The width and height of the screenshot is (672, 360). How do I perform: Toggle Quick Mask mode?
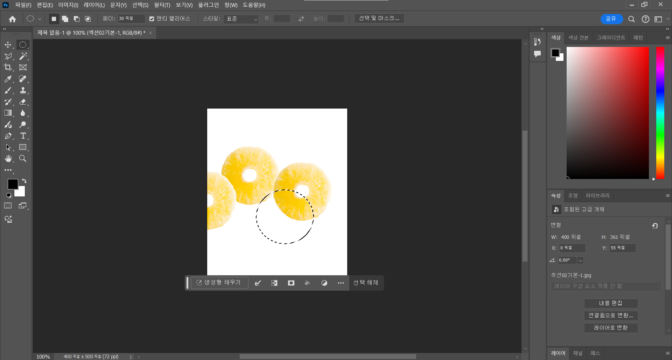pyautogui.click(x=8, y=206)
